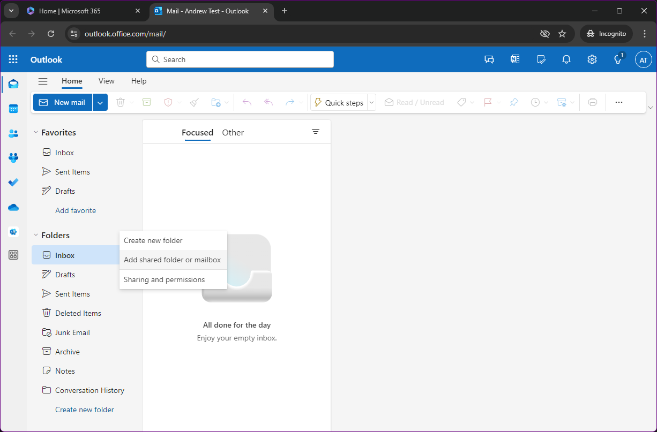The image size is (657, 432).
Task: Open the Settings gear
Action: pos(592,59)
